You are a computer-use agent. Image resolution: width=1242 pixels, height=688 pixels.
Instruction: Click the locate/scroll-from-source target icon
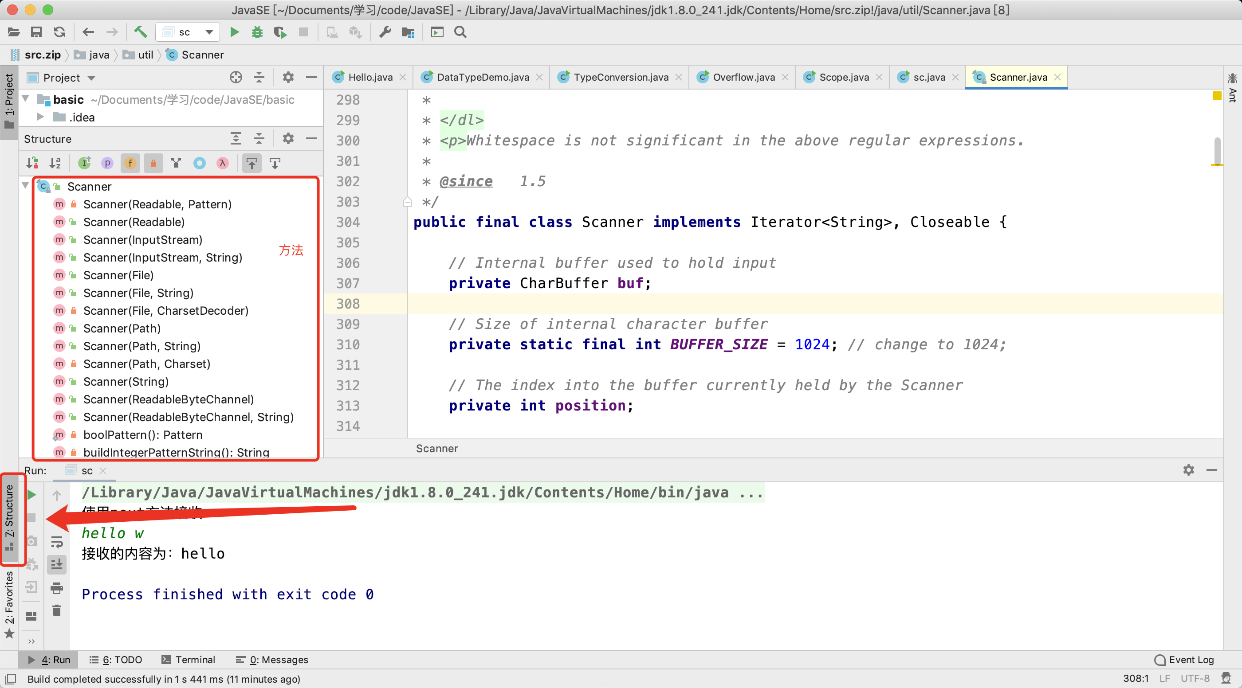click(x=236, y=78)
